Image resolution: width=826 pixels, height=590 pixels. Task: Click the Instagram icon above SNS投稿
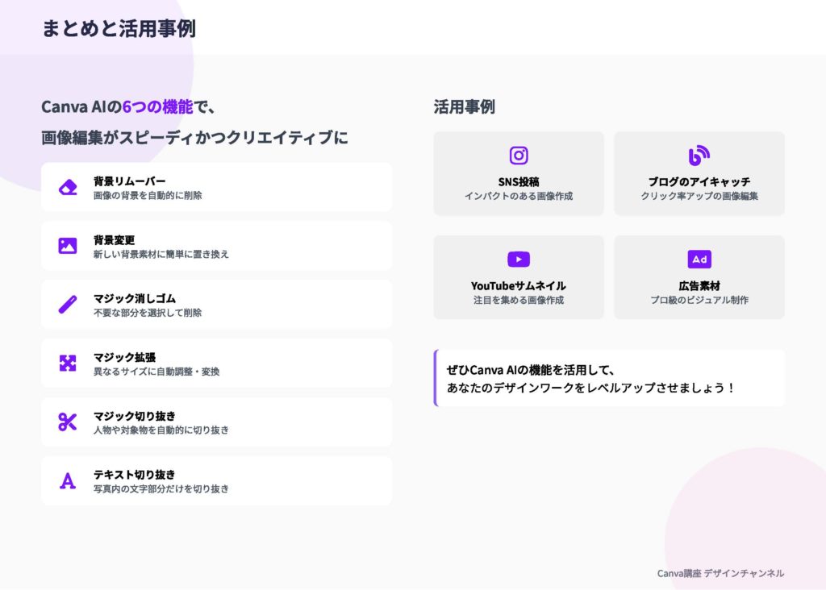(519, 156)
